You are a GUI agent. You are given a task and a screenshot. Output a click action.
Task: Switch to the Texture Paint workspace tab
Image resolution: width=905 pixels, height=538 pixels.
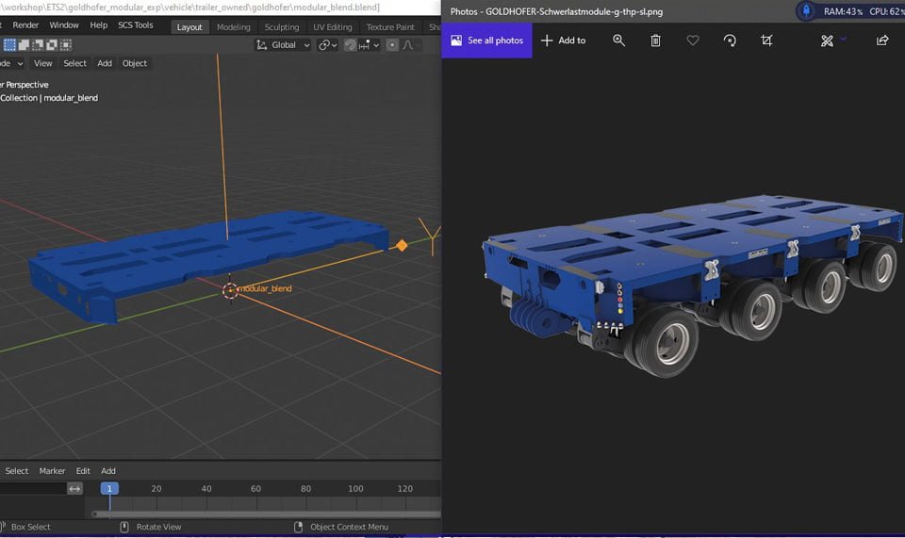(390, 27)
